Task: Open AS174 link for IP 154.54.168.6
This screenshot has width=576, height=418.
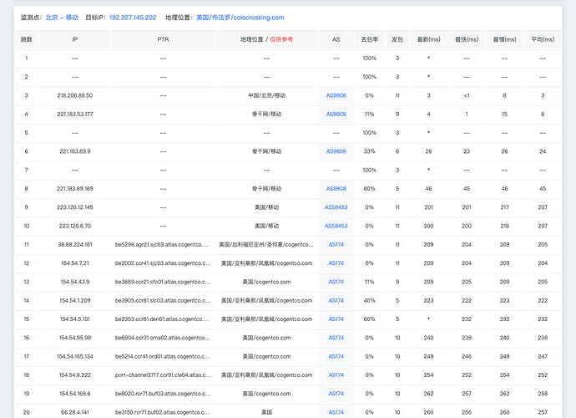Action: (336, 394)
